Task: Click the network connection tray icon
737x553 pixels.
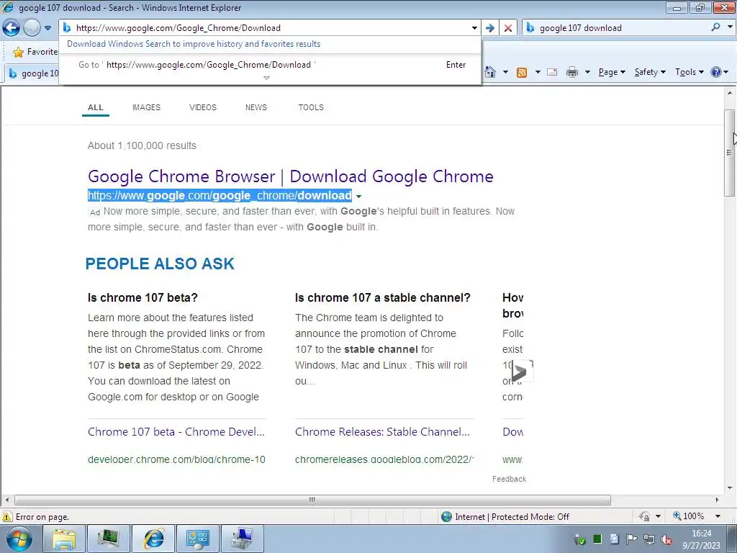Action: point(649,539)
